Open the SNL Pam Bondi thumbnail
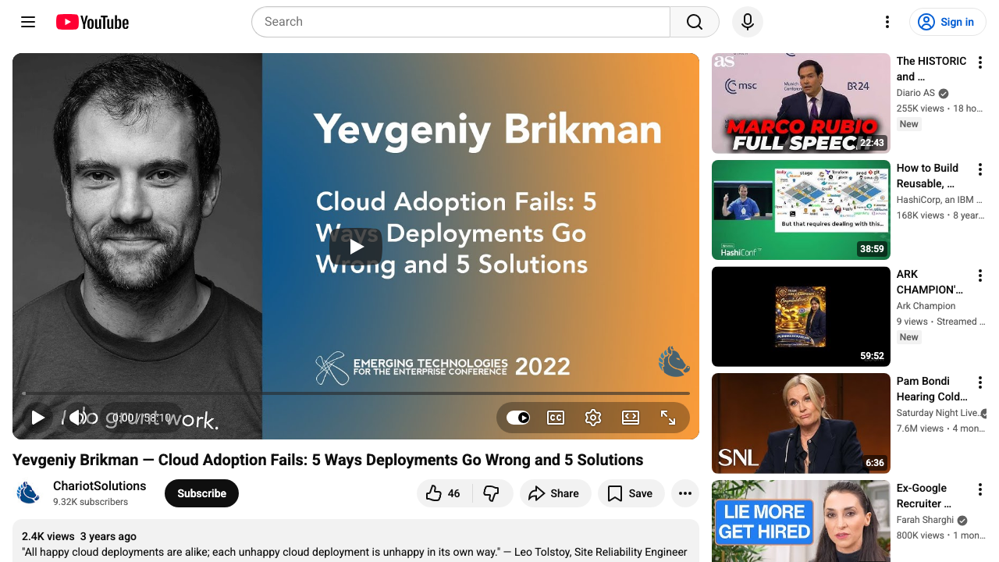This screenshot has width=999, height=562. click(x=801, y=424)
